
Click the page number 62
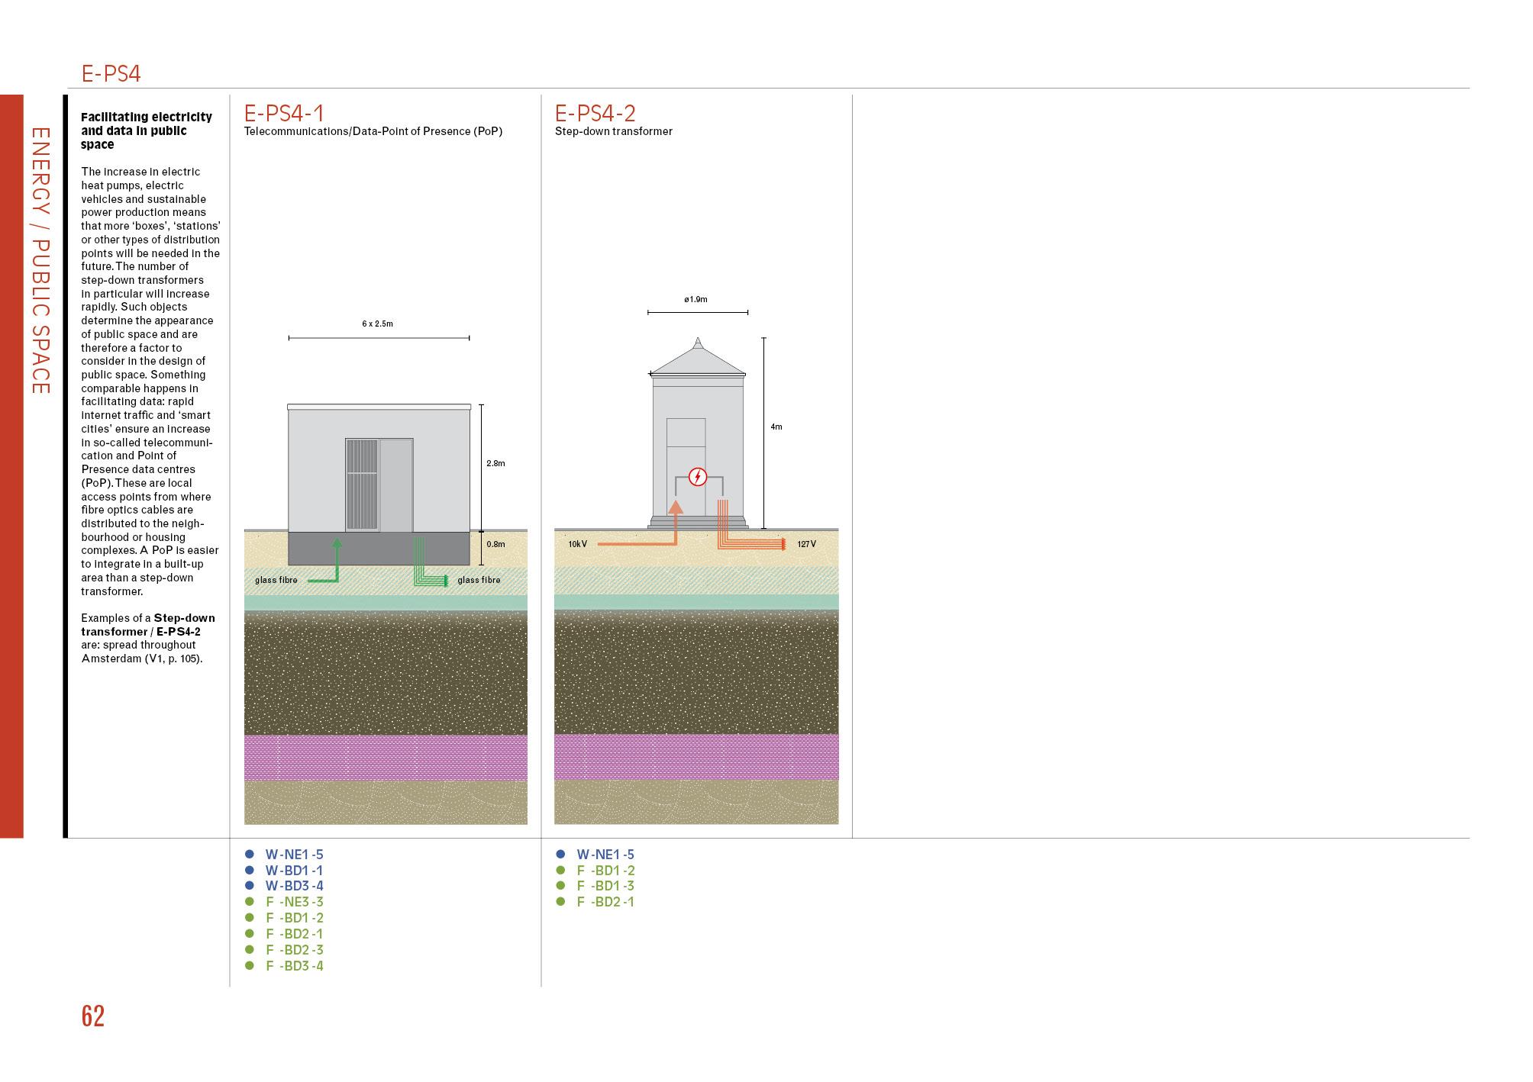pyautogui.click(x=92, y=1016)
